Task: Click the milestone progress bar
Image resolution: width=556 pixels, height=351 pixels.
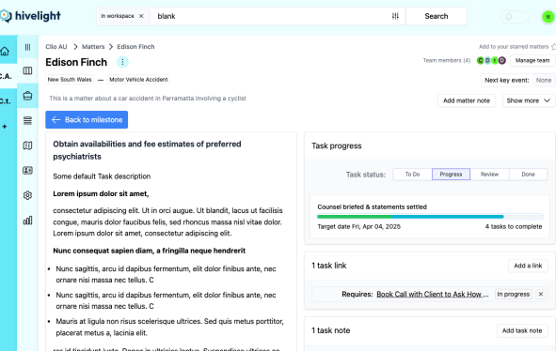Action: click(x=430, y=217)
